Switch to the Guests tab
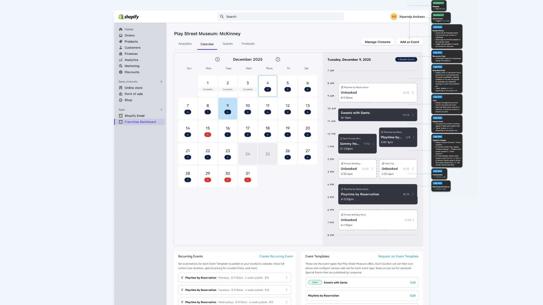 pyautogui.click(x=227, y=44)
